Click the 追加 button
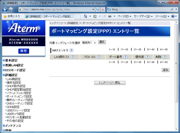Viewport: 180px width, 133px height. pyautogui.click(x=166, y=70)
